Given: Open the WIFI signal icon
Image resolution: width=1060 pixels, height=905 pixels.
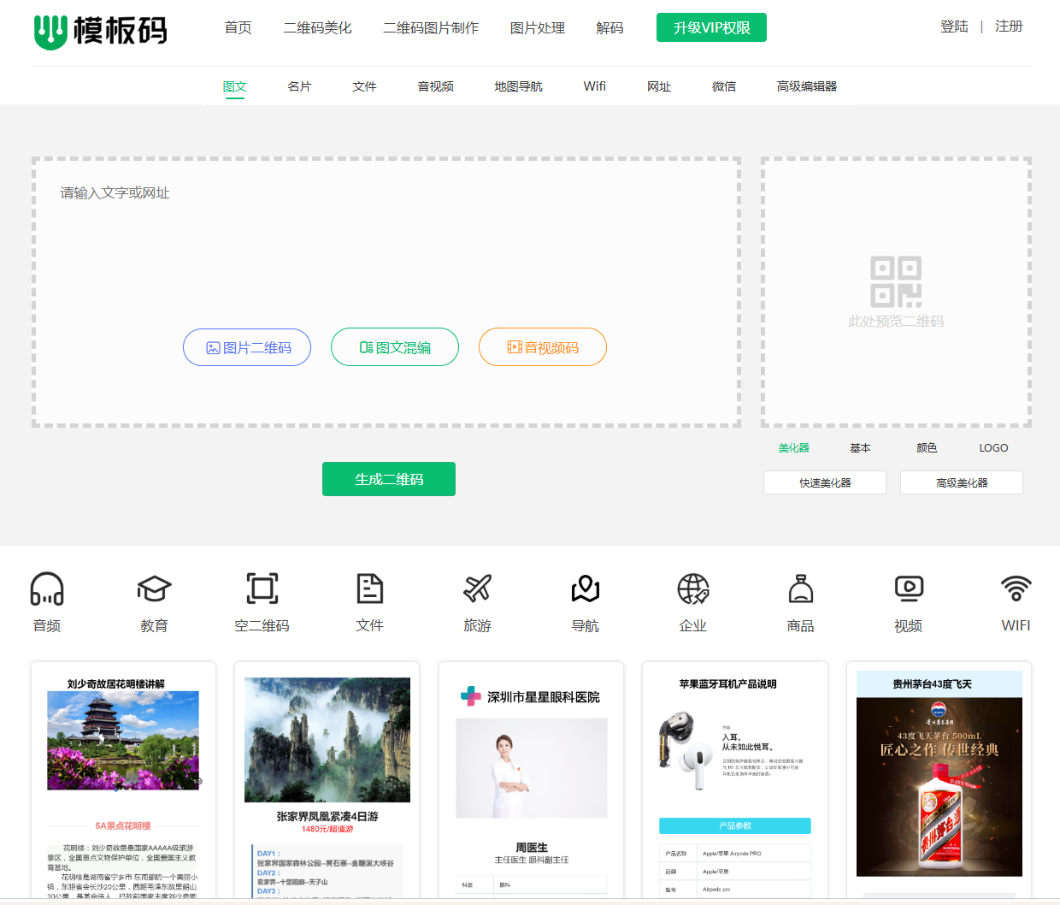Looking at the screenshot, I should tap(1016, 589).
